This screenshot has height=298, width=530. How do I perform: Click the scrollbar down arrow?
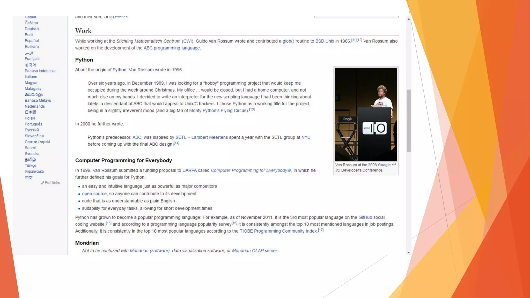(409, 252)
